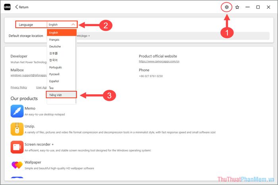Viewport: 278px width, 185px height.
Task: Select Русский in language list
Action: click(x=61, y=74)
